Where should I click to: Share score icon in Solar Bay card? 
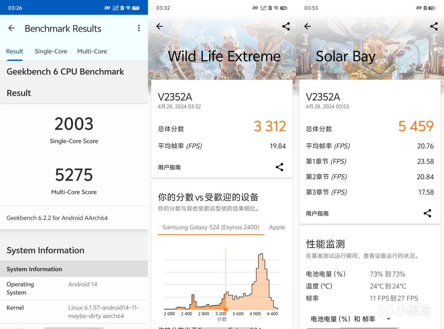click(x=428, y=213)
